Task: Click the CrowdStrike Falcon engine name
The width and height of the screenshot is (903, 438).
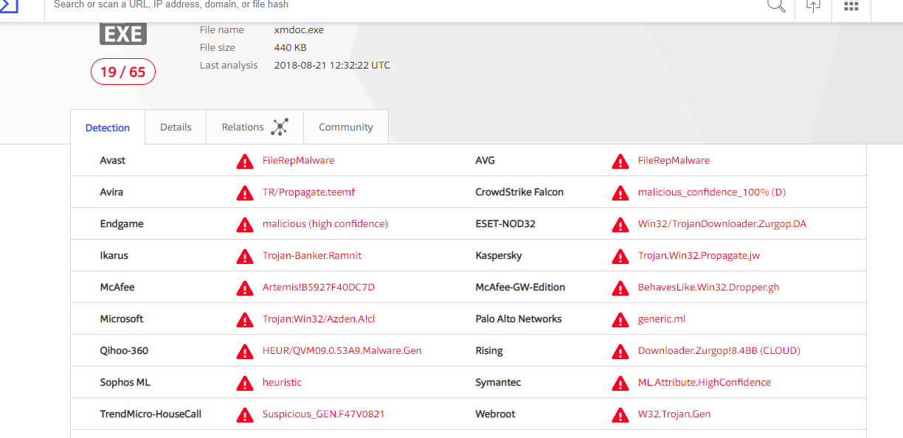Action: [519, 192]
